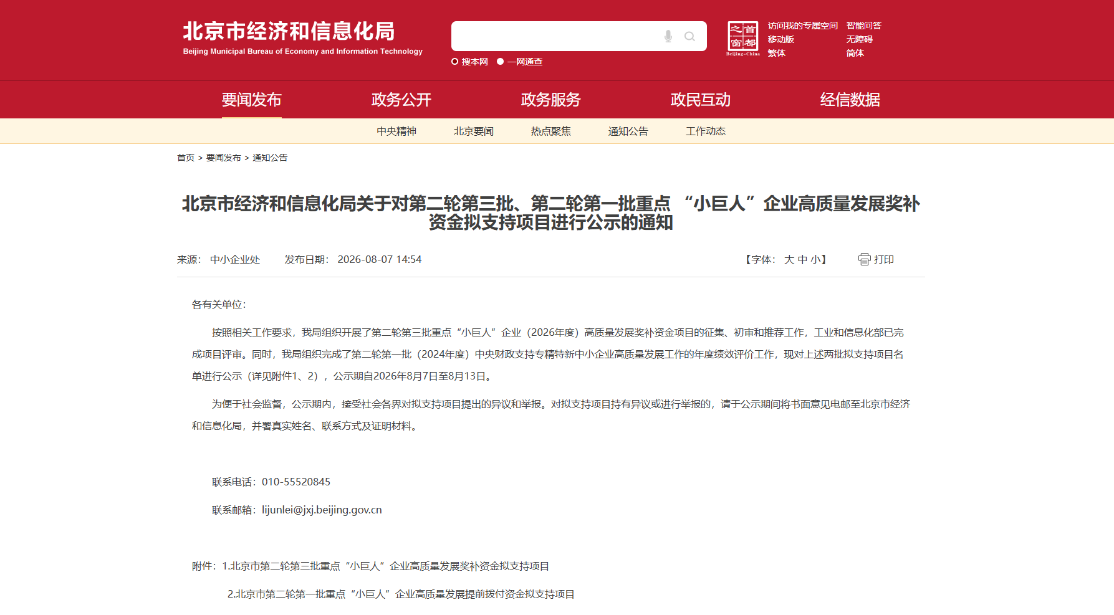Click the source text 中小企业处

pyautogui.click(x=235, y=260)
